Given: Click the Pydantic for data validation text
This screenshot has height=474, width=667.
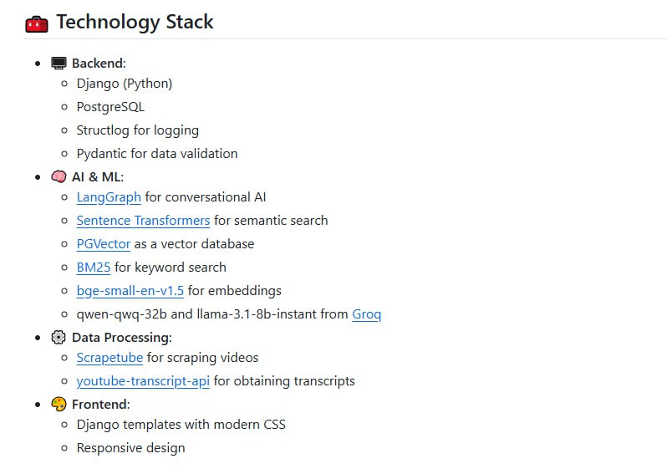Looking at the screenshot, I should pyautogui.click(x=157, y=154).
